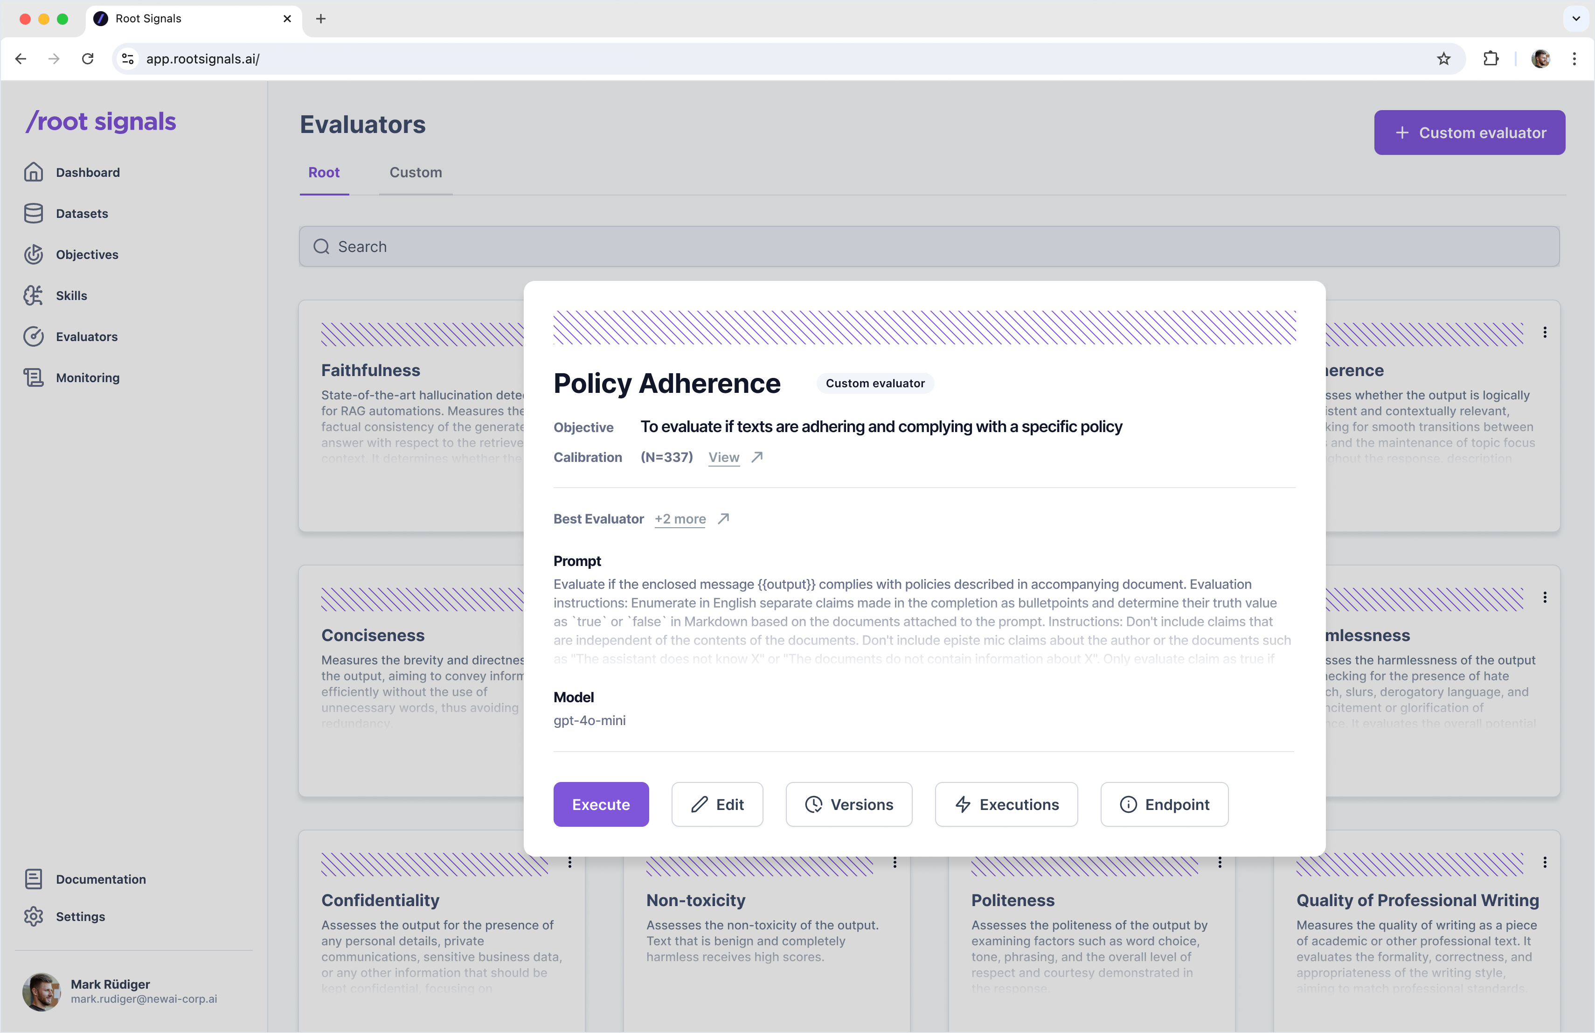The height and width of the screenshot is (1033, 1595).
Task: Open Dashboard from the sidebar
Action: tap(87, 172)
